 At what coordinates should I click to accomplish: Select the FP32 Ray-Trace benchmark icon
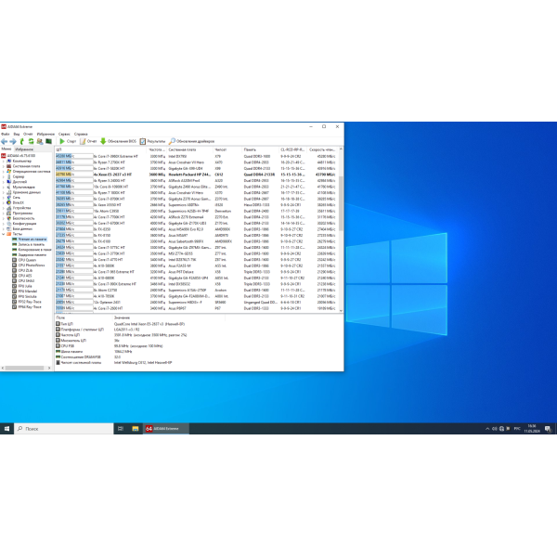[x=15, y=302]
